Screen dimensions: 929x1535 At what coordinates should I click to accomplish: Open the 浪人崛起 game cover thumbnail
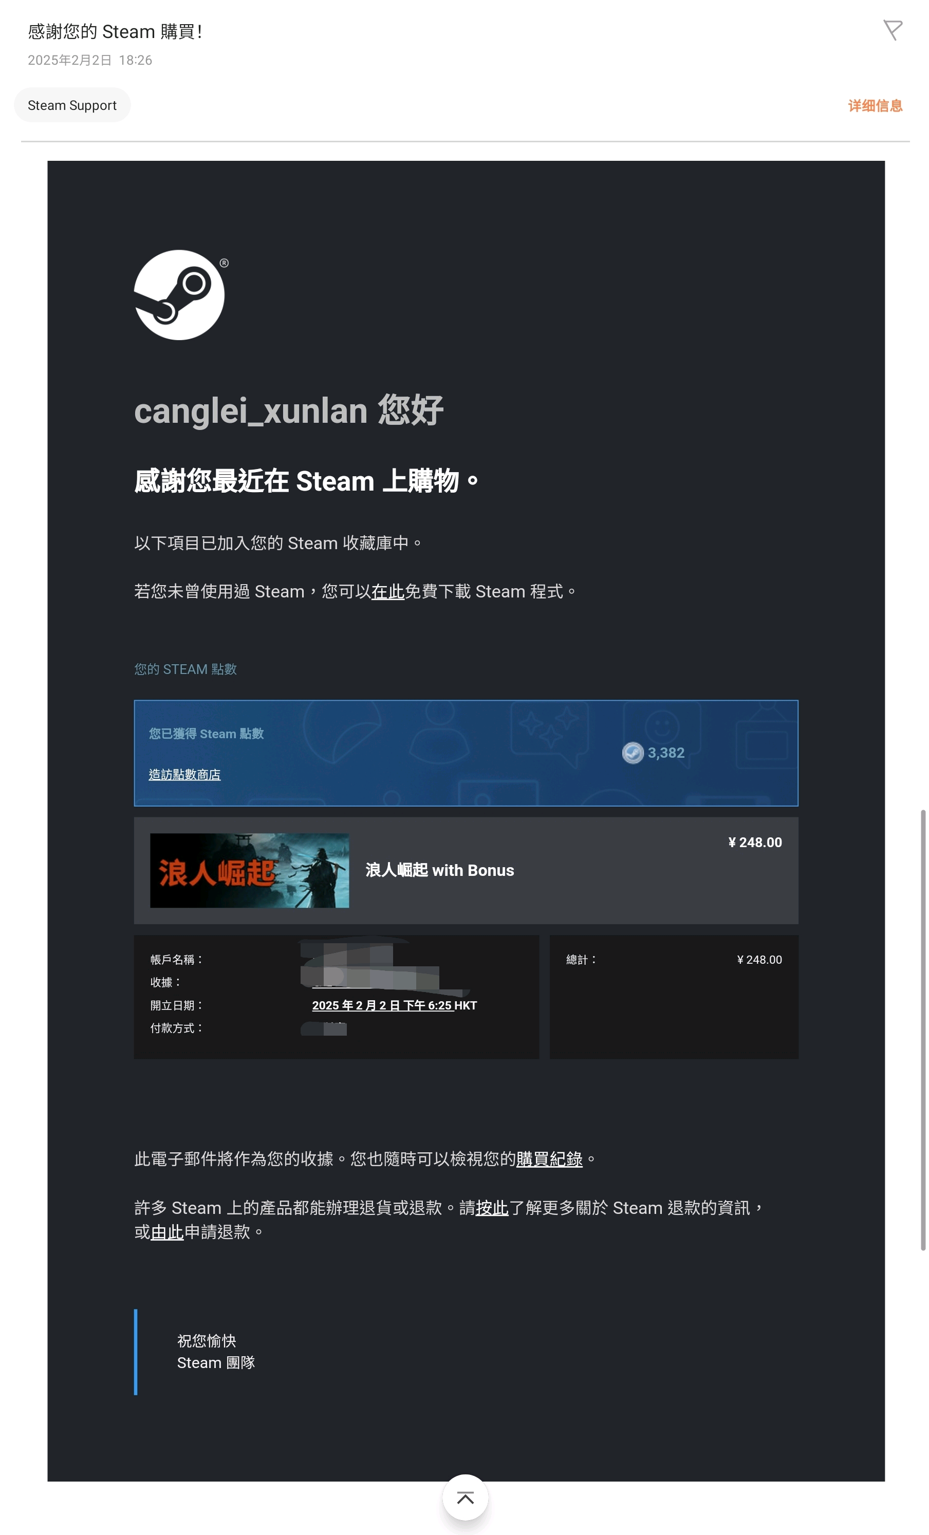coord(249,870)
